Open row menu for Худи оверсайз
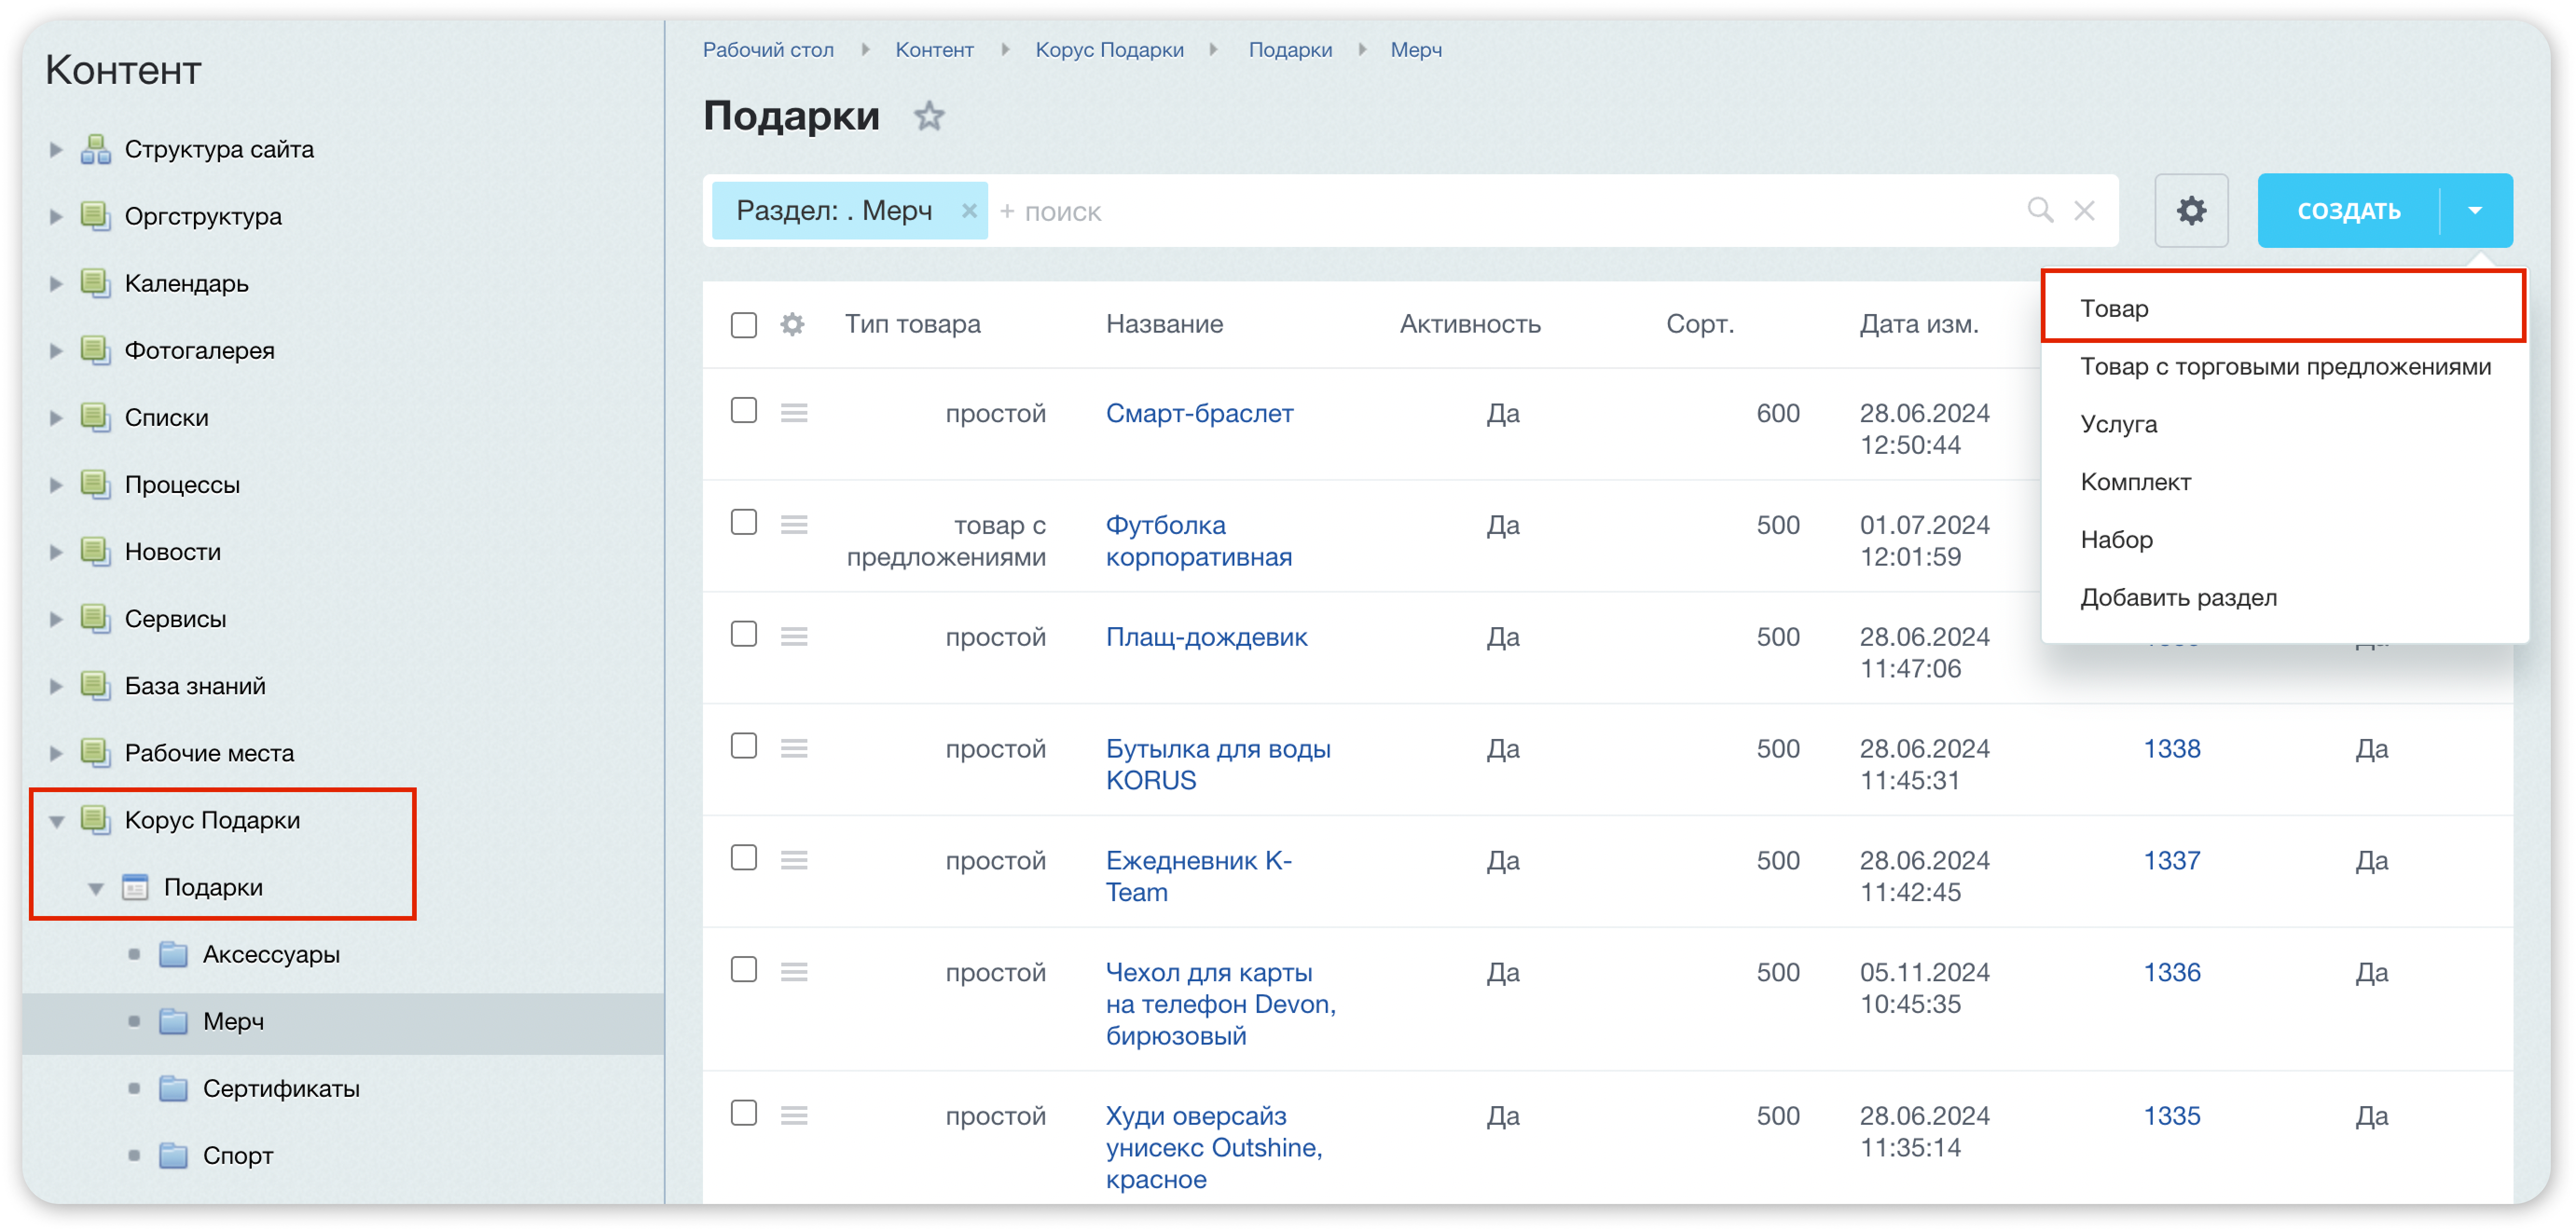This screenshot has height=1231, width=2576. click(794, 1116)
